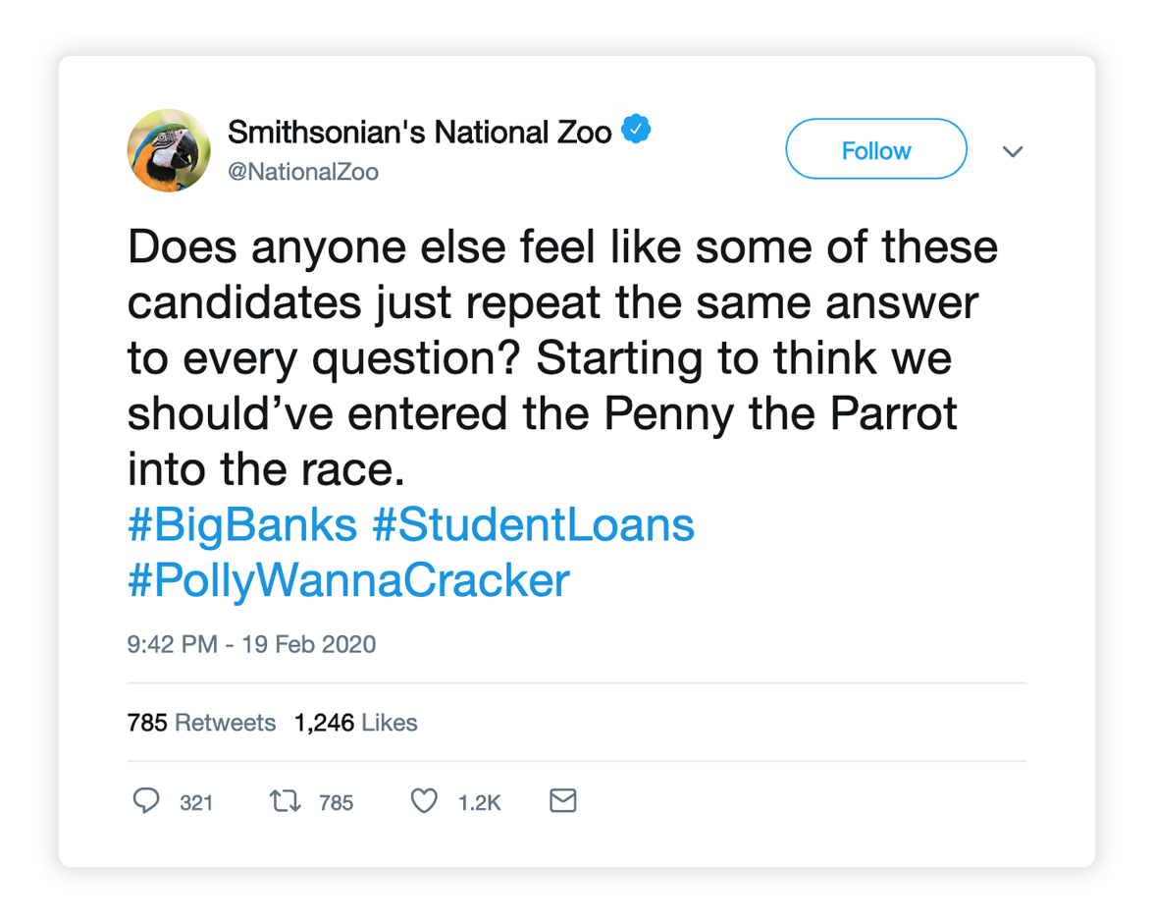Click the reply speech bubble icon
1154x923 pixels.
pyautogui.click(x=145, y=801)
